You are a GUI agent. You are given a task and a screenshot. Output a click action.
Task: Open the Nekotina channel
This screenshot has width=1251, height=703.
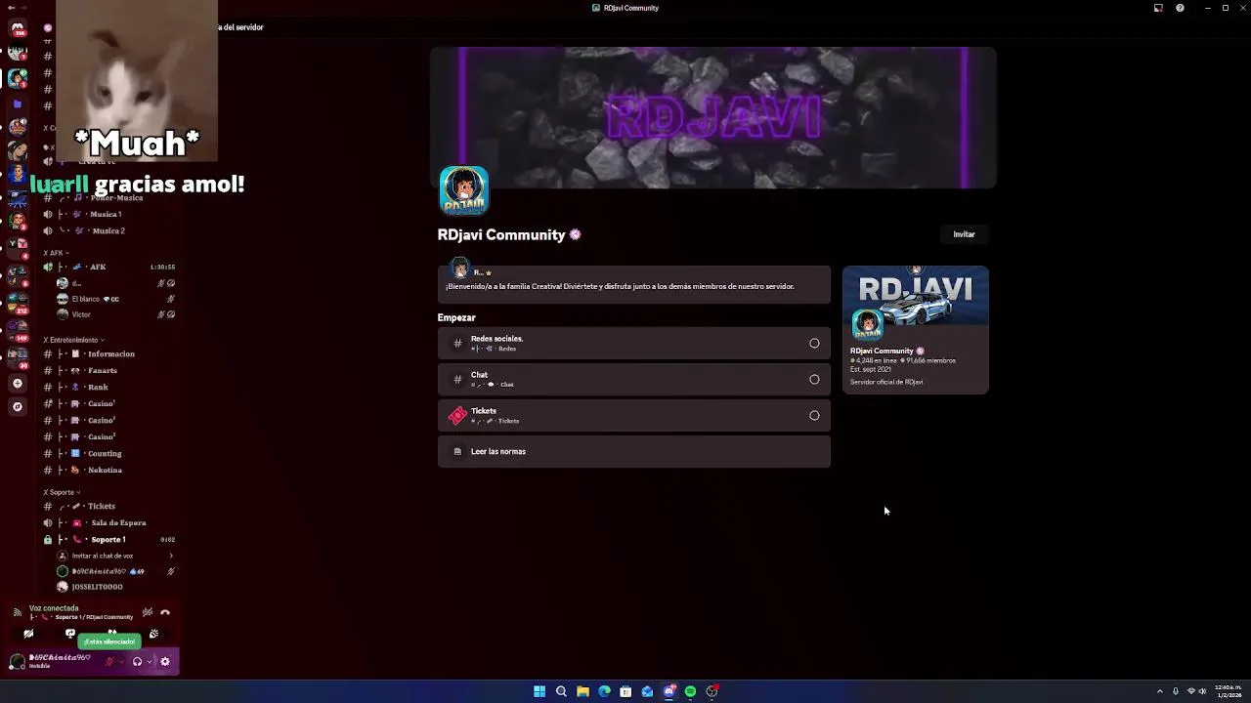(108, 470)
